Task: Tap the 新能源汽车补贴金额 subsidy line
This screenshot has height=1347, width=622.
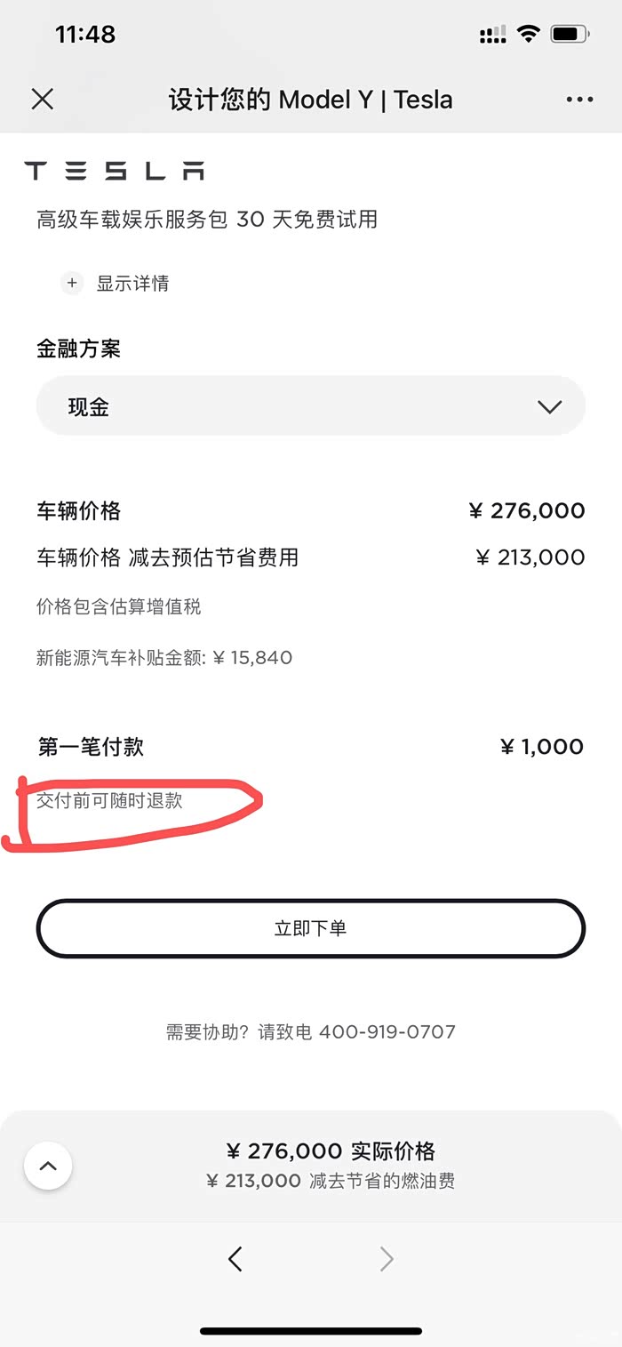Action: (164, 658)
